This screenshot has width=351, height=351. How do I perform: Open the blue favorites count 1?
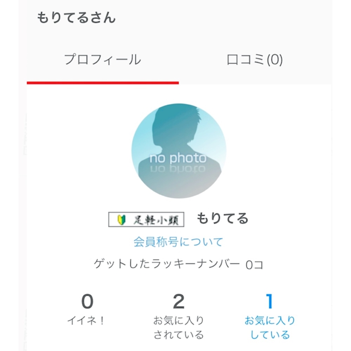tap(270, 301)
